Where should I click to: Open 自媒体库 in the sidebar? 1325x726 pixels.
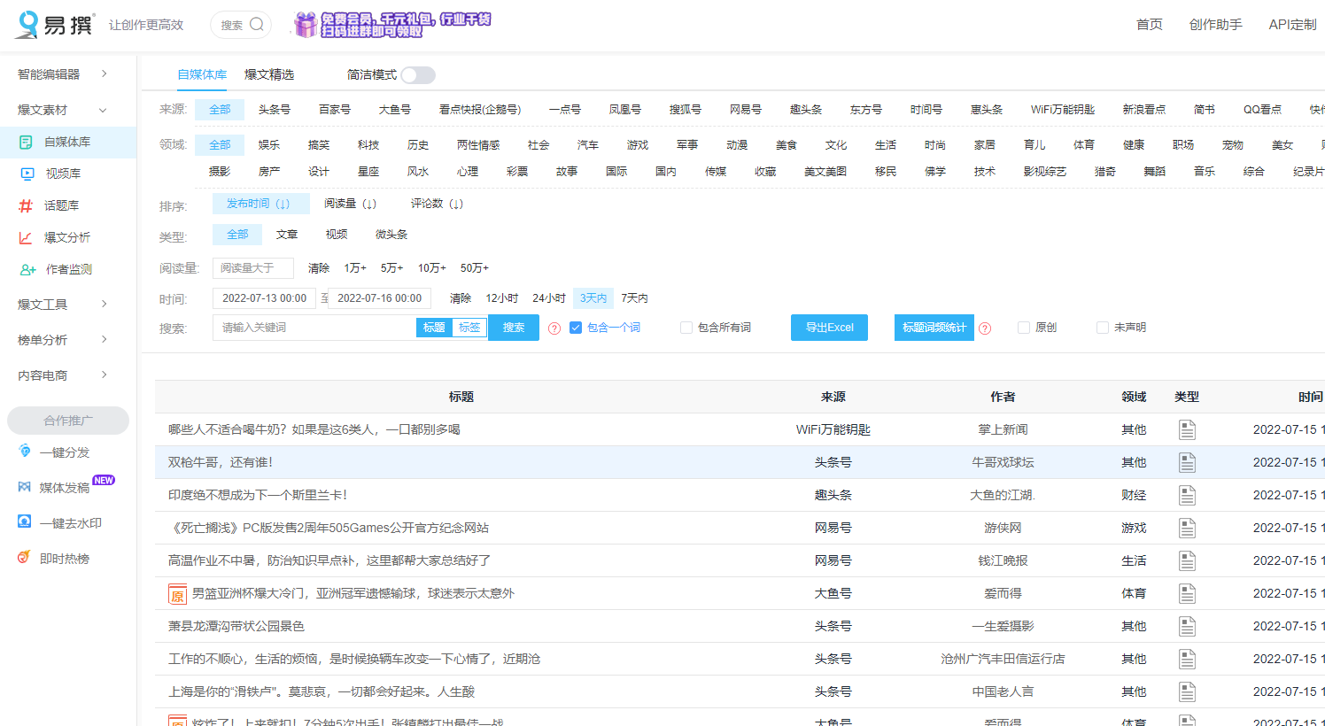[x=67, y=142]
